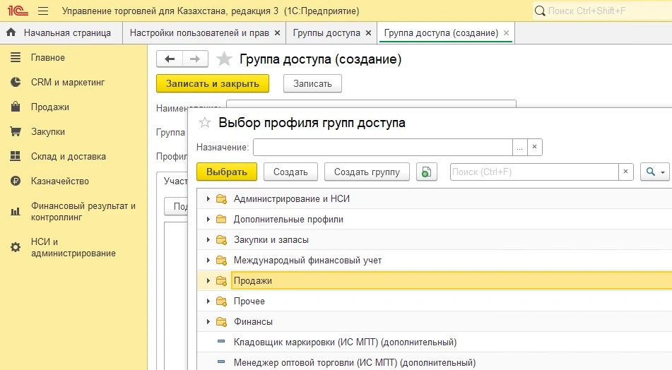The height and width of the screenshot is (370, 672).
Task: Click the Создать button in dialog
Action: (x=290, y=172)
